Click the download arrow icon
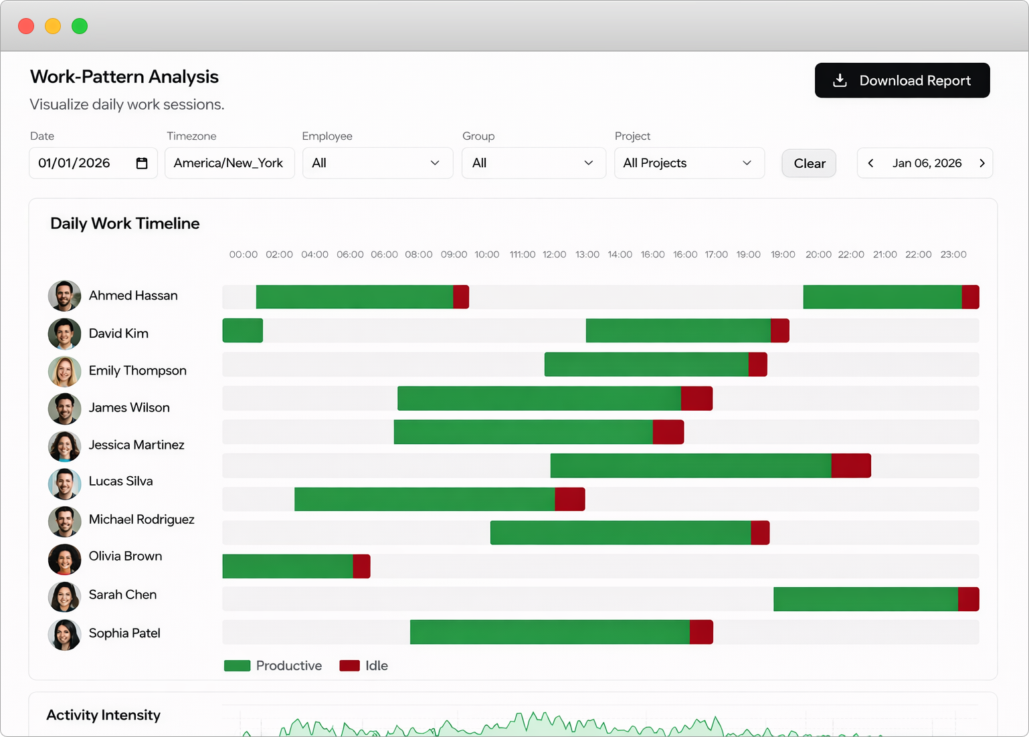1029x737 pixels. coord(840,80)
